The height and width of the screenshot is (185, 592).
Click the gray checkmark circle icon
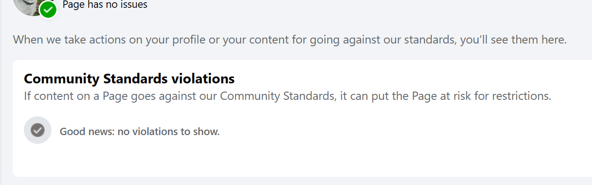tap(38, 131)
